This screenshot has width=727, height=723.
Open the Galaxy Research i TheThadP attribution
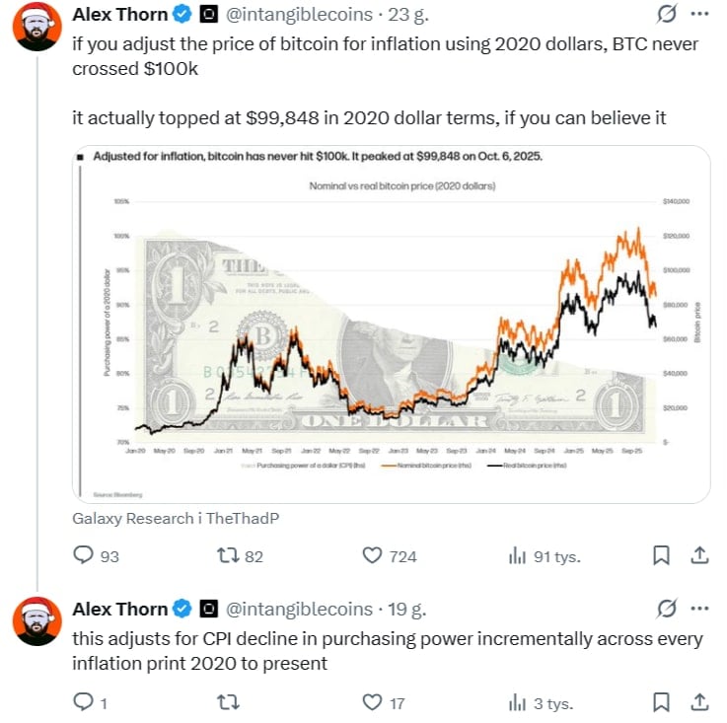click(169, 518)
